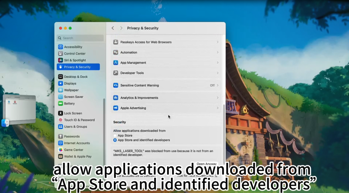
Task: Open Developer Tools row chevron
Action: (218, 73)
